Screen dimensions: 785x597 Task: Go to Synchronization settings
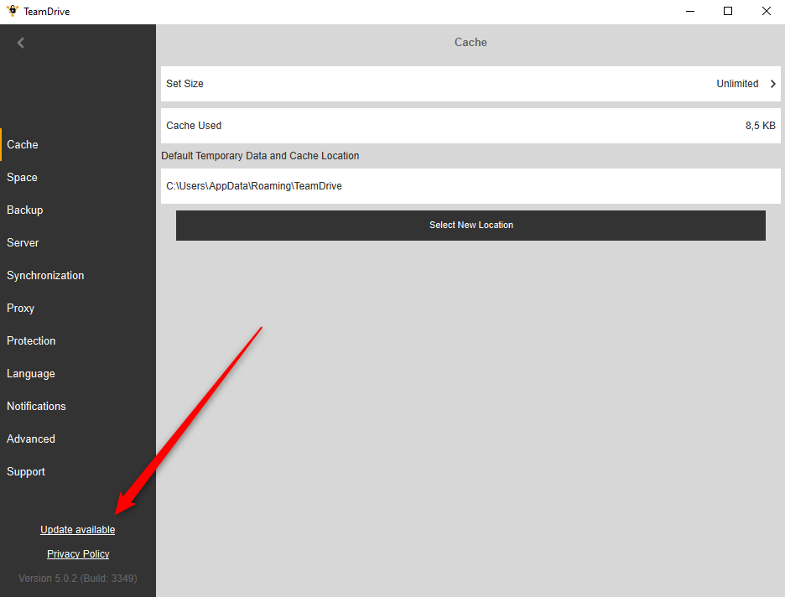click(x=78, y=275)
